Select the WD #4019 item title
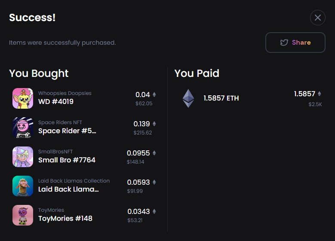Screen dimensions: 335x241 point(56,102)
